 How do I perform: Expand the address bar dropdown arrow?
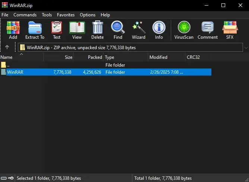(x=246, y=47)
